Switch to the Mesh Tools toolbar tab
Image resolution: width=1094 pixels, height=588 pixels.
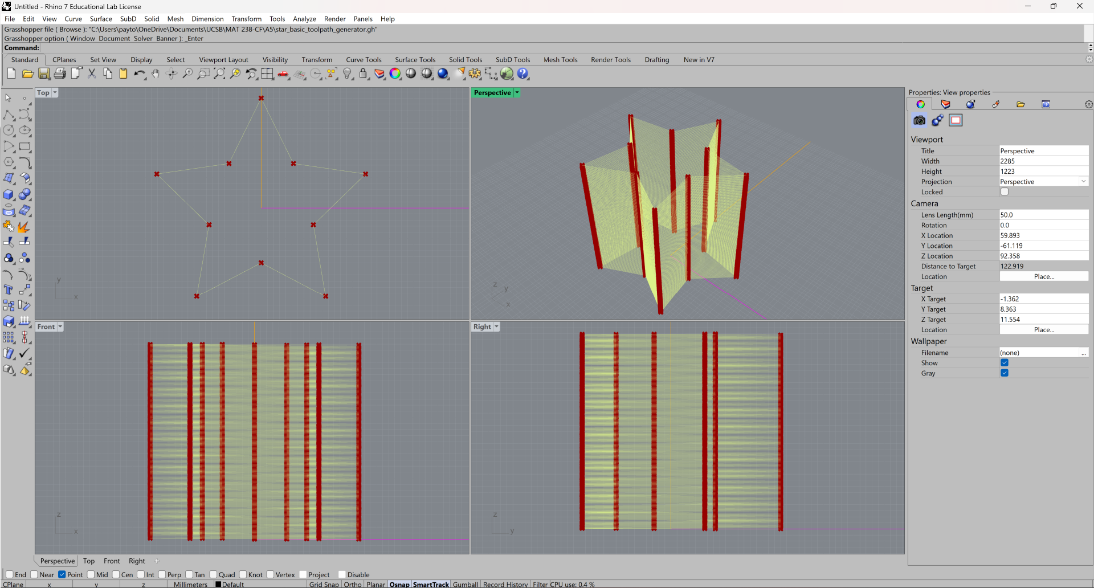pos(560,60)
